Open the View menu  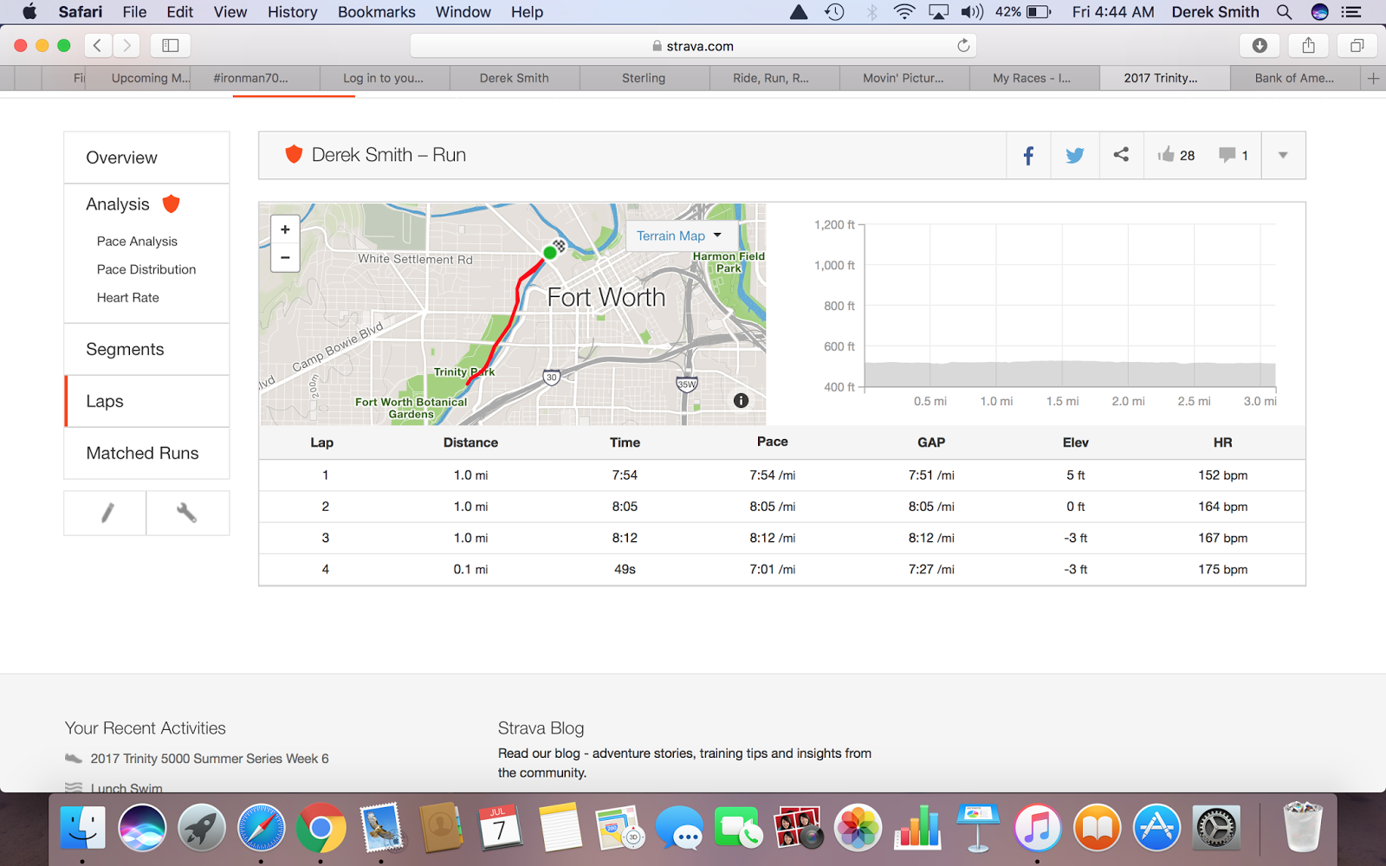pyautogui.click(x=230, y=12)
